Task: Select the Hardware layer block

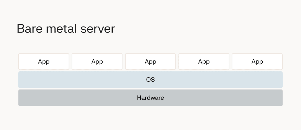Action: pyautogui.click(x=151, y=98)
